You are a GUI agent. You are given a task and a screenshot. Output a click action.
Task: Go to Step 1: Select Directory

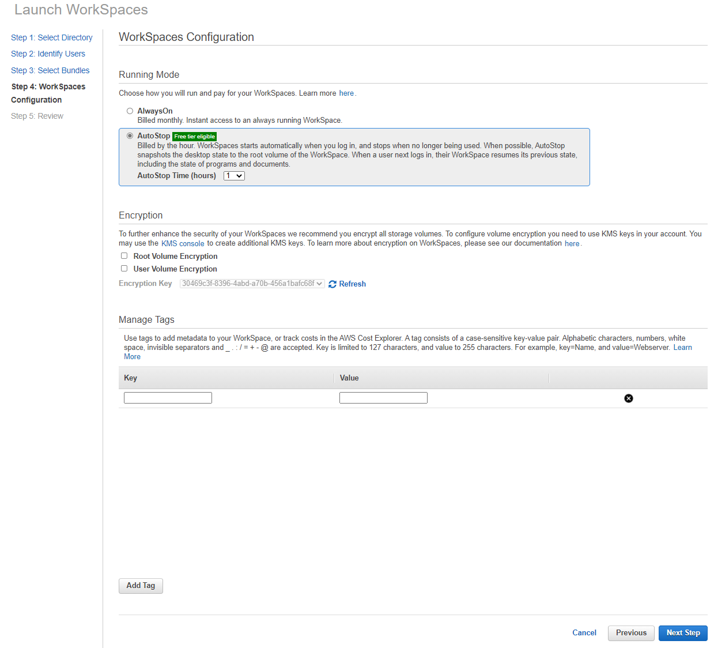click(x=52, y=37)
